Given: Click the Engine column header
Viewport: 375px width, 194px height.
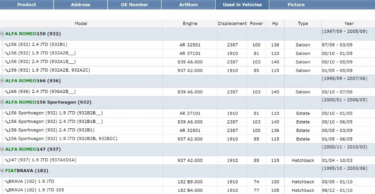Looking at the screenshot, I should 190,23.
